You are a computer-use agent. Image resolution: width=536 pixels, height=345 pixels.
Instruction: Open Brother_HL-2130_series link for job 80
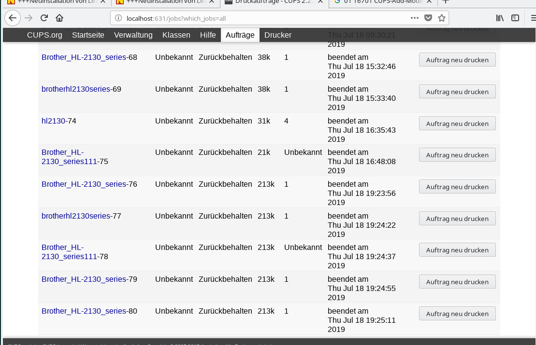(84, 311)
